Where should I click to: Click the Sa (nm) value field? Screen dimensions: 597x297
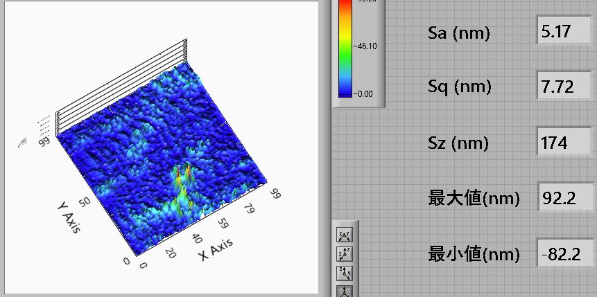pos(562,33)
